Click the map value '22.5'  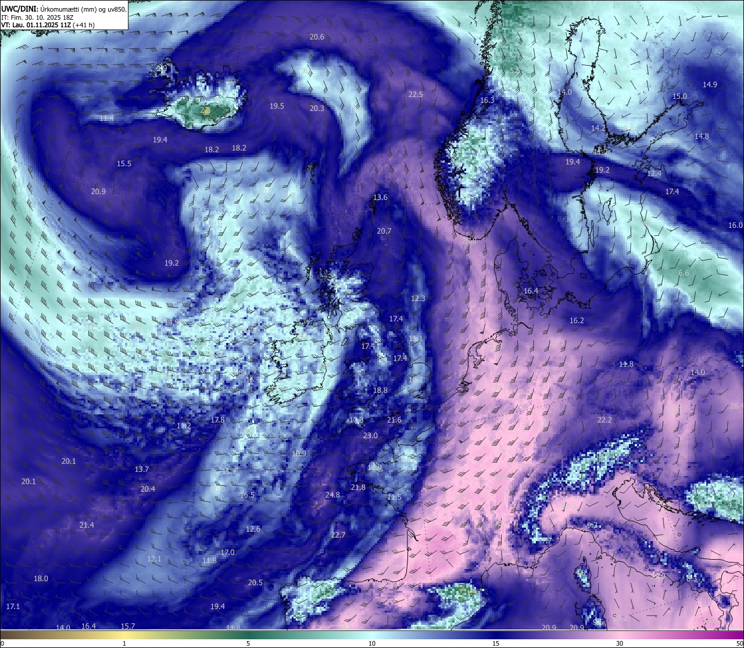(416, 94)
